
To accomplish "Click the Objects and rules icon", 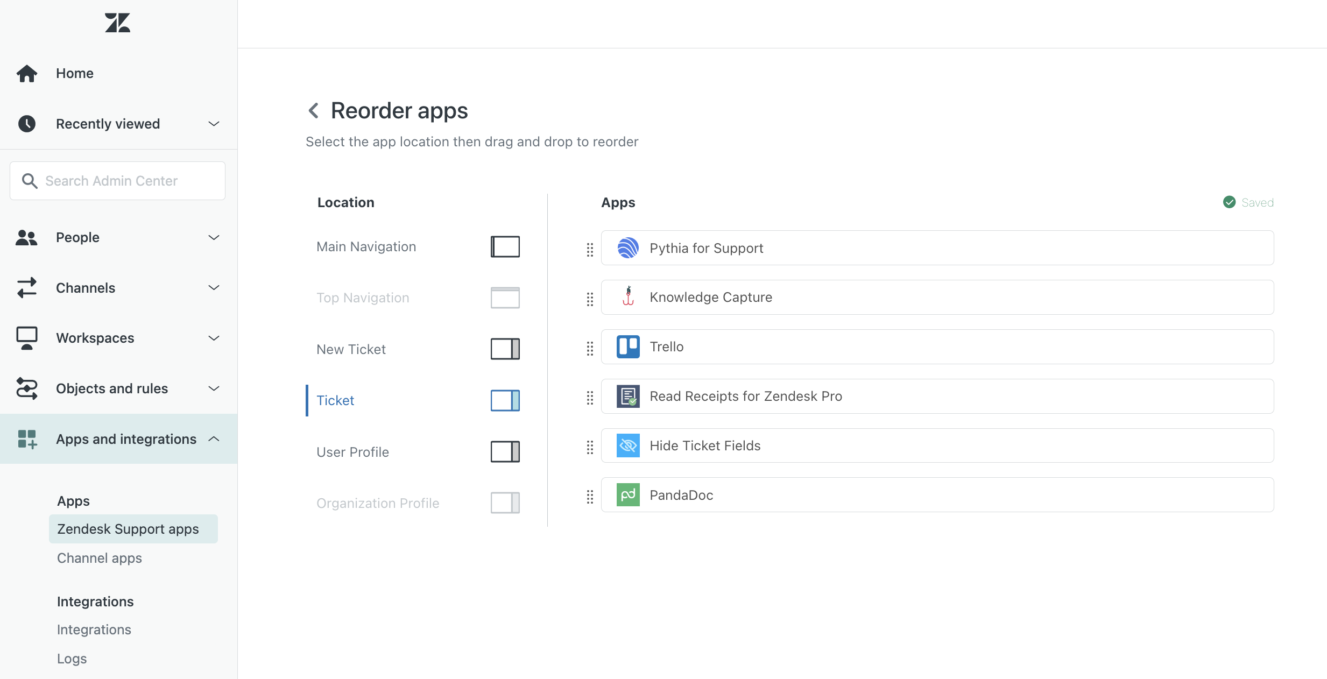I will pyautogui.click(x=26, y=388).
